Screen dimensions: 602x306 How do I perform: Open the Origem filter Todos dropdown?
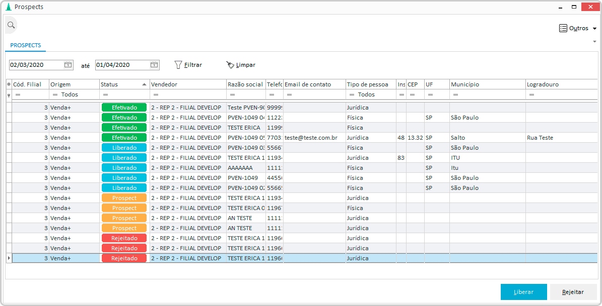pos(74,94)
